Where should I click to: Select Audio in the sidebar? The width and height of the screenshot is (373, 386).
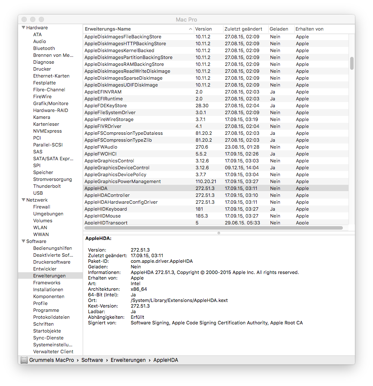click(x=40, y=41)
